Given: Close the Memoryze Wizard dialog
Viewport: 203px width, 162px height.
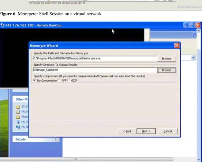Looking at the screenshot, I should click(x=177, y=45).
